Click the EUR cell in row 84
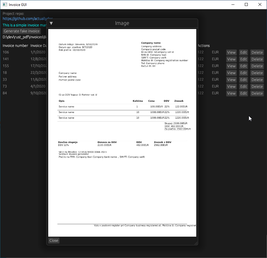 [x=215, y=93]
